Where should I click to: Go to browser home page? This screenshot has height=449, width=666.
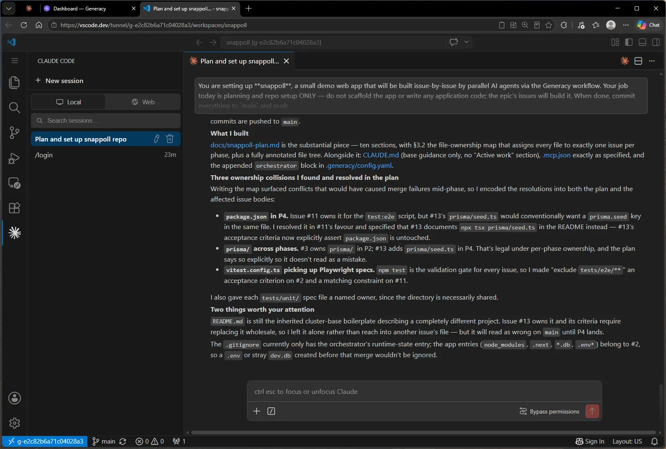coord(39,25)
